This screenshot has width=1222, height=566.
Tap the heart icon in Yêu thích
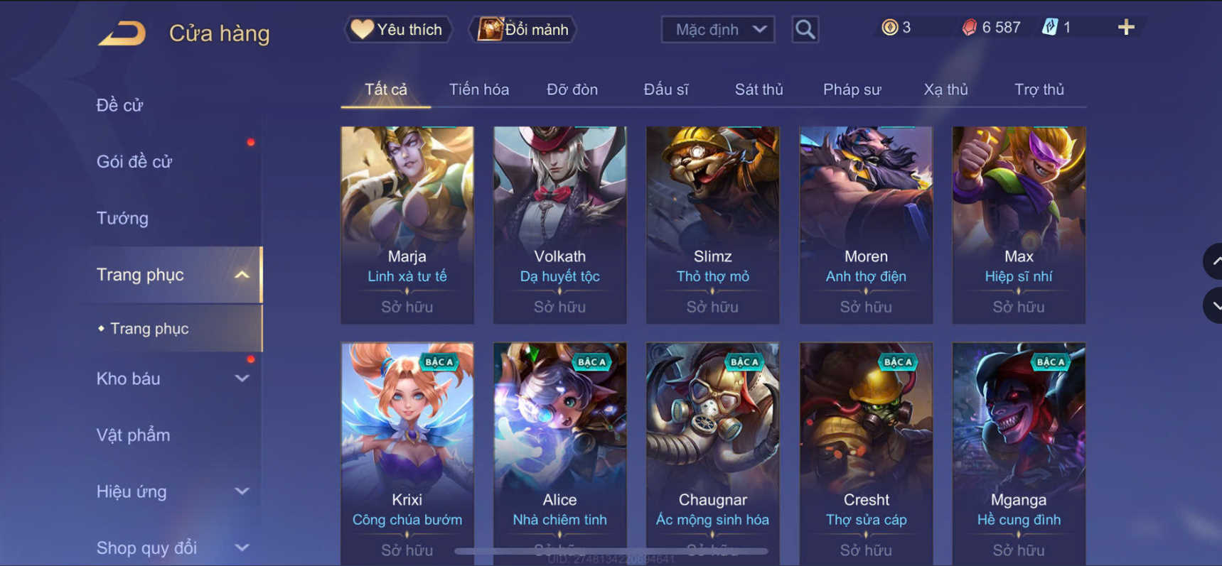point(362,29)
